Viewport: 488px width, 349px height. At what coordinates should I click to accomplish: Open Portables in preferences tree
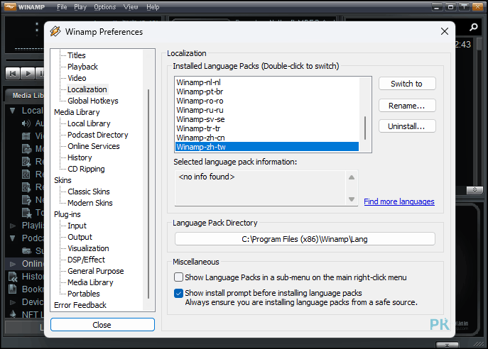coord(84,294)
